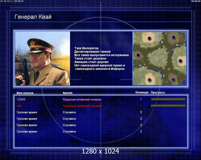Select player name 'ivan'
Viewport: 201px width, 160px height.
19,106
